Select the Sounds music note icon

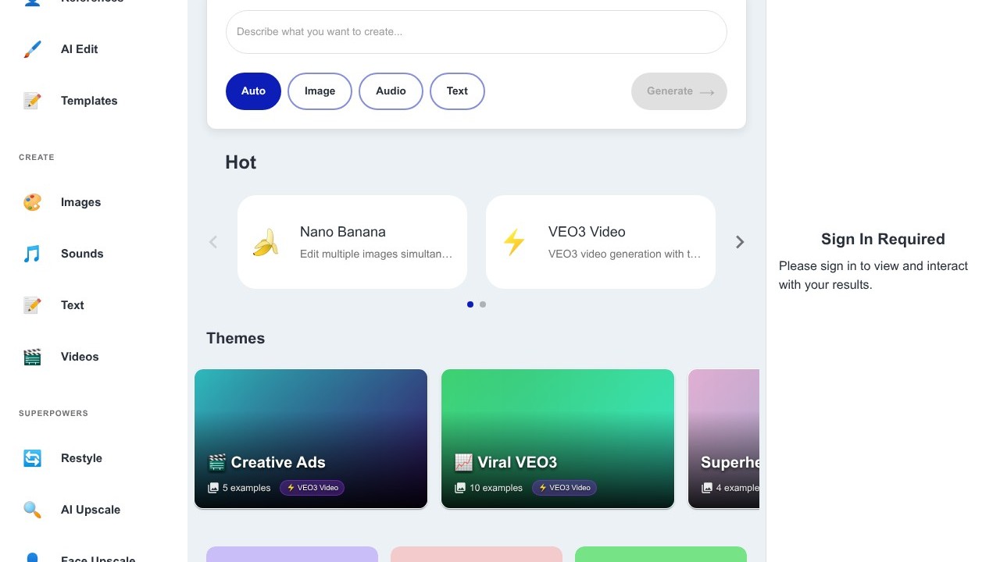point(32,254)
